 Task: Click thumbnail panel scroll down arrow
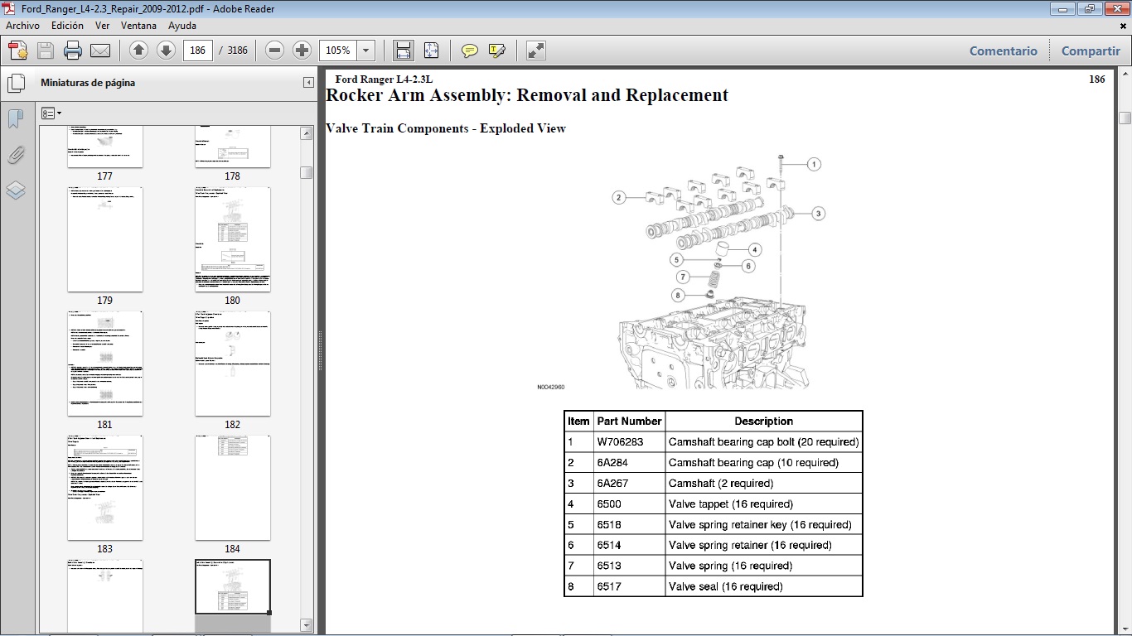pyautogui.click(x=307, y=625)
